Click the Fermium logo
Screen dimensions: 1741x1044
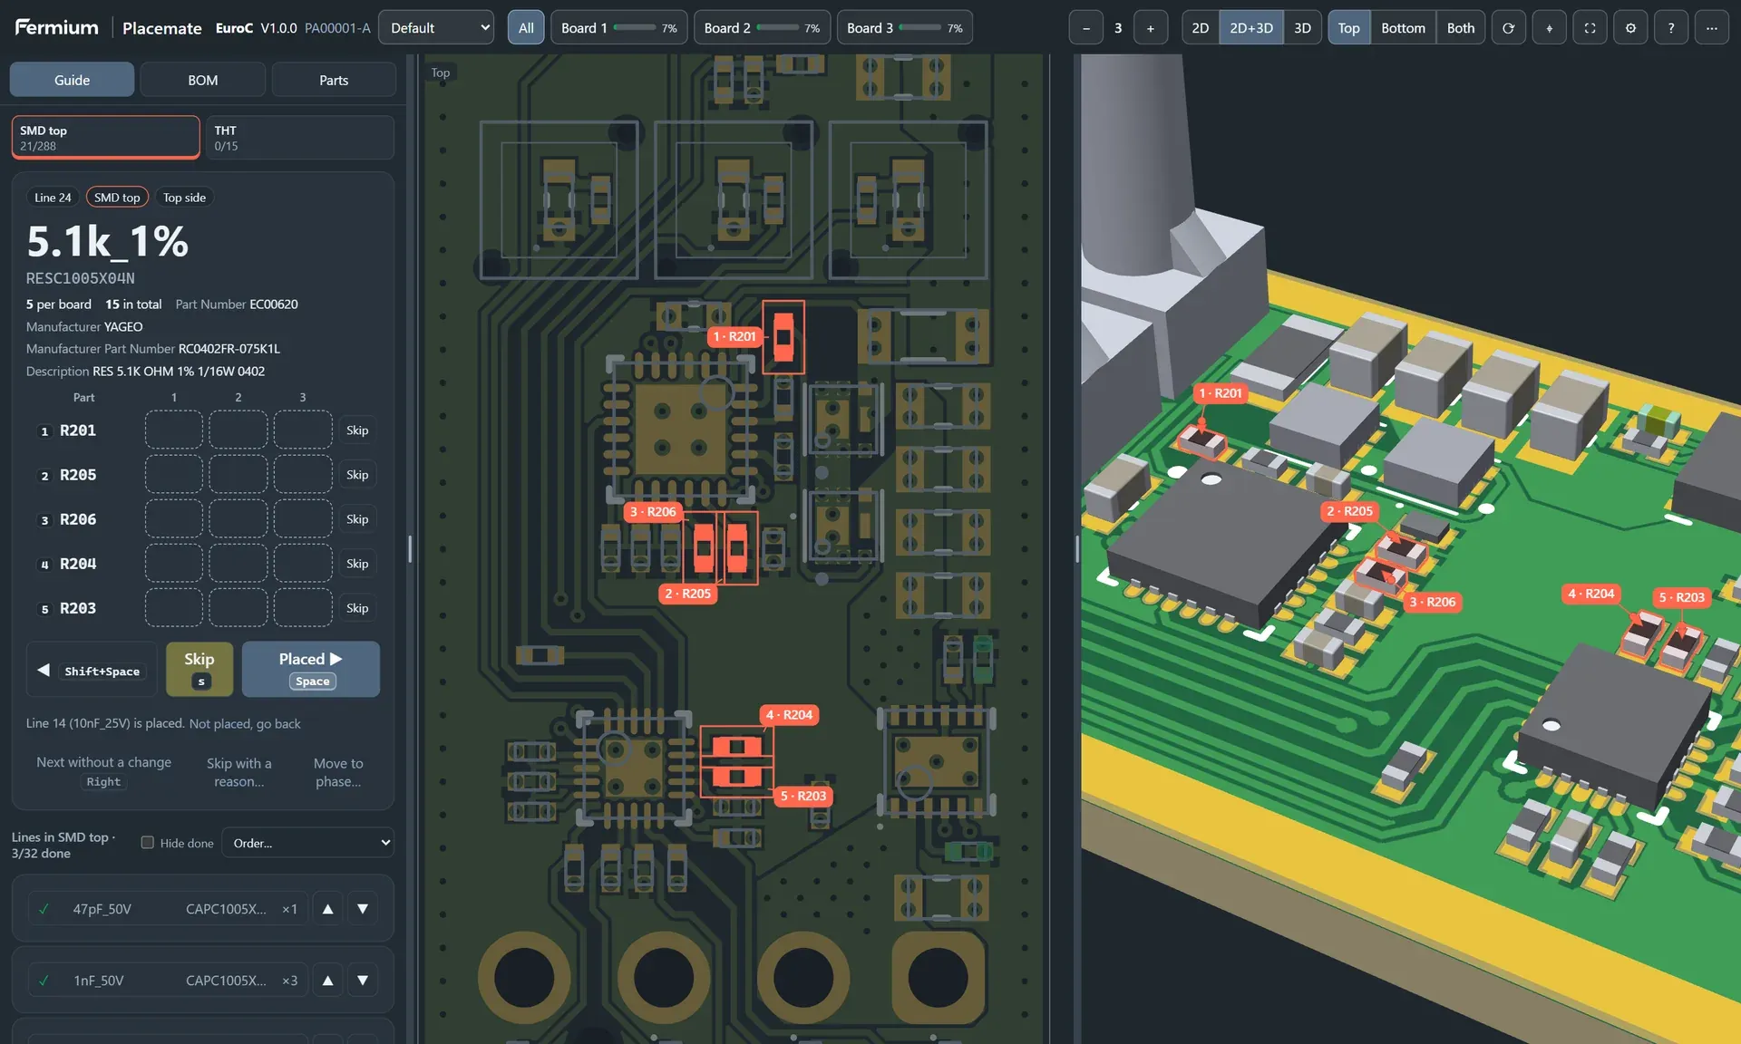[x=56, y=27]
